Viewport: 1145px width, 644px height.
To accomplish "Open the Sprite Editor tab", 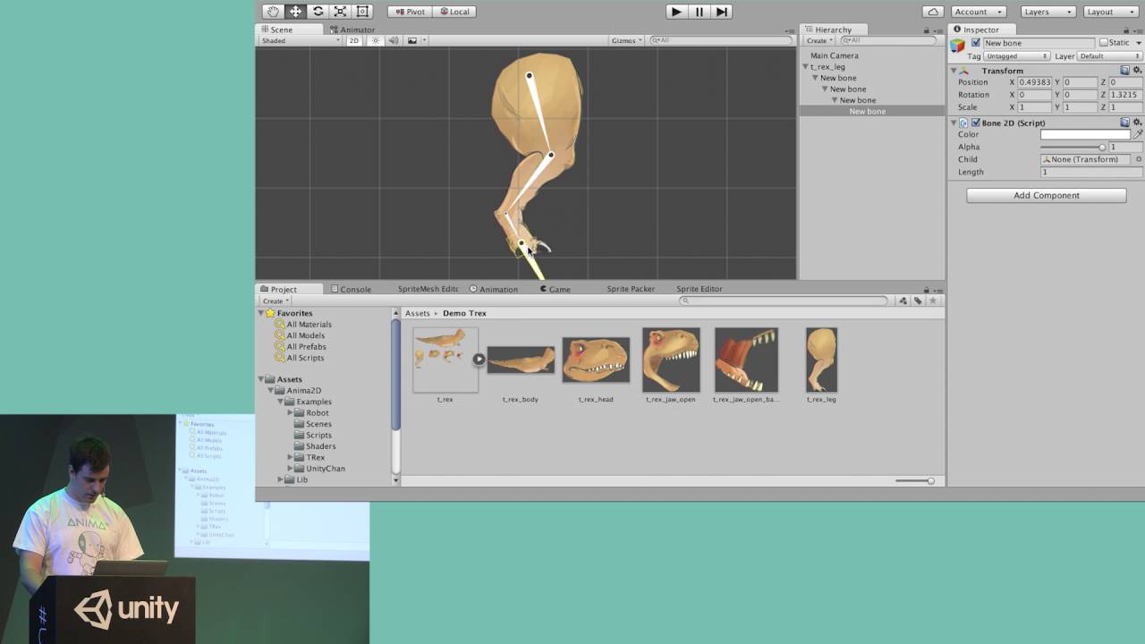I will (x=700, y=289).
